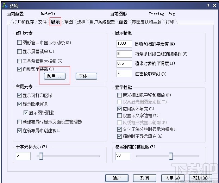219x183 pixels.
Task: Open 帮助(H) button
Action: (201, 178)
